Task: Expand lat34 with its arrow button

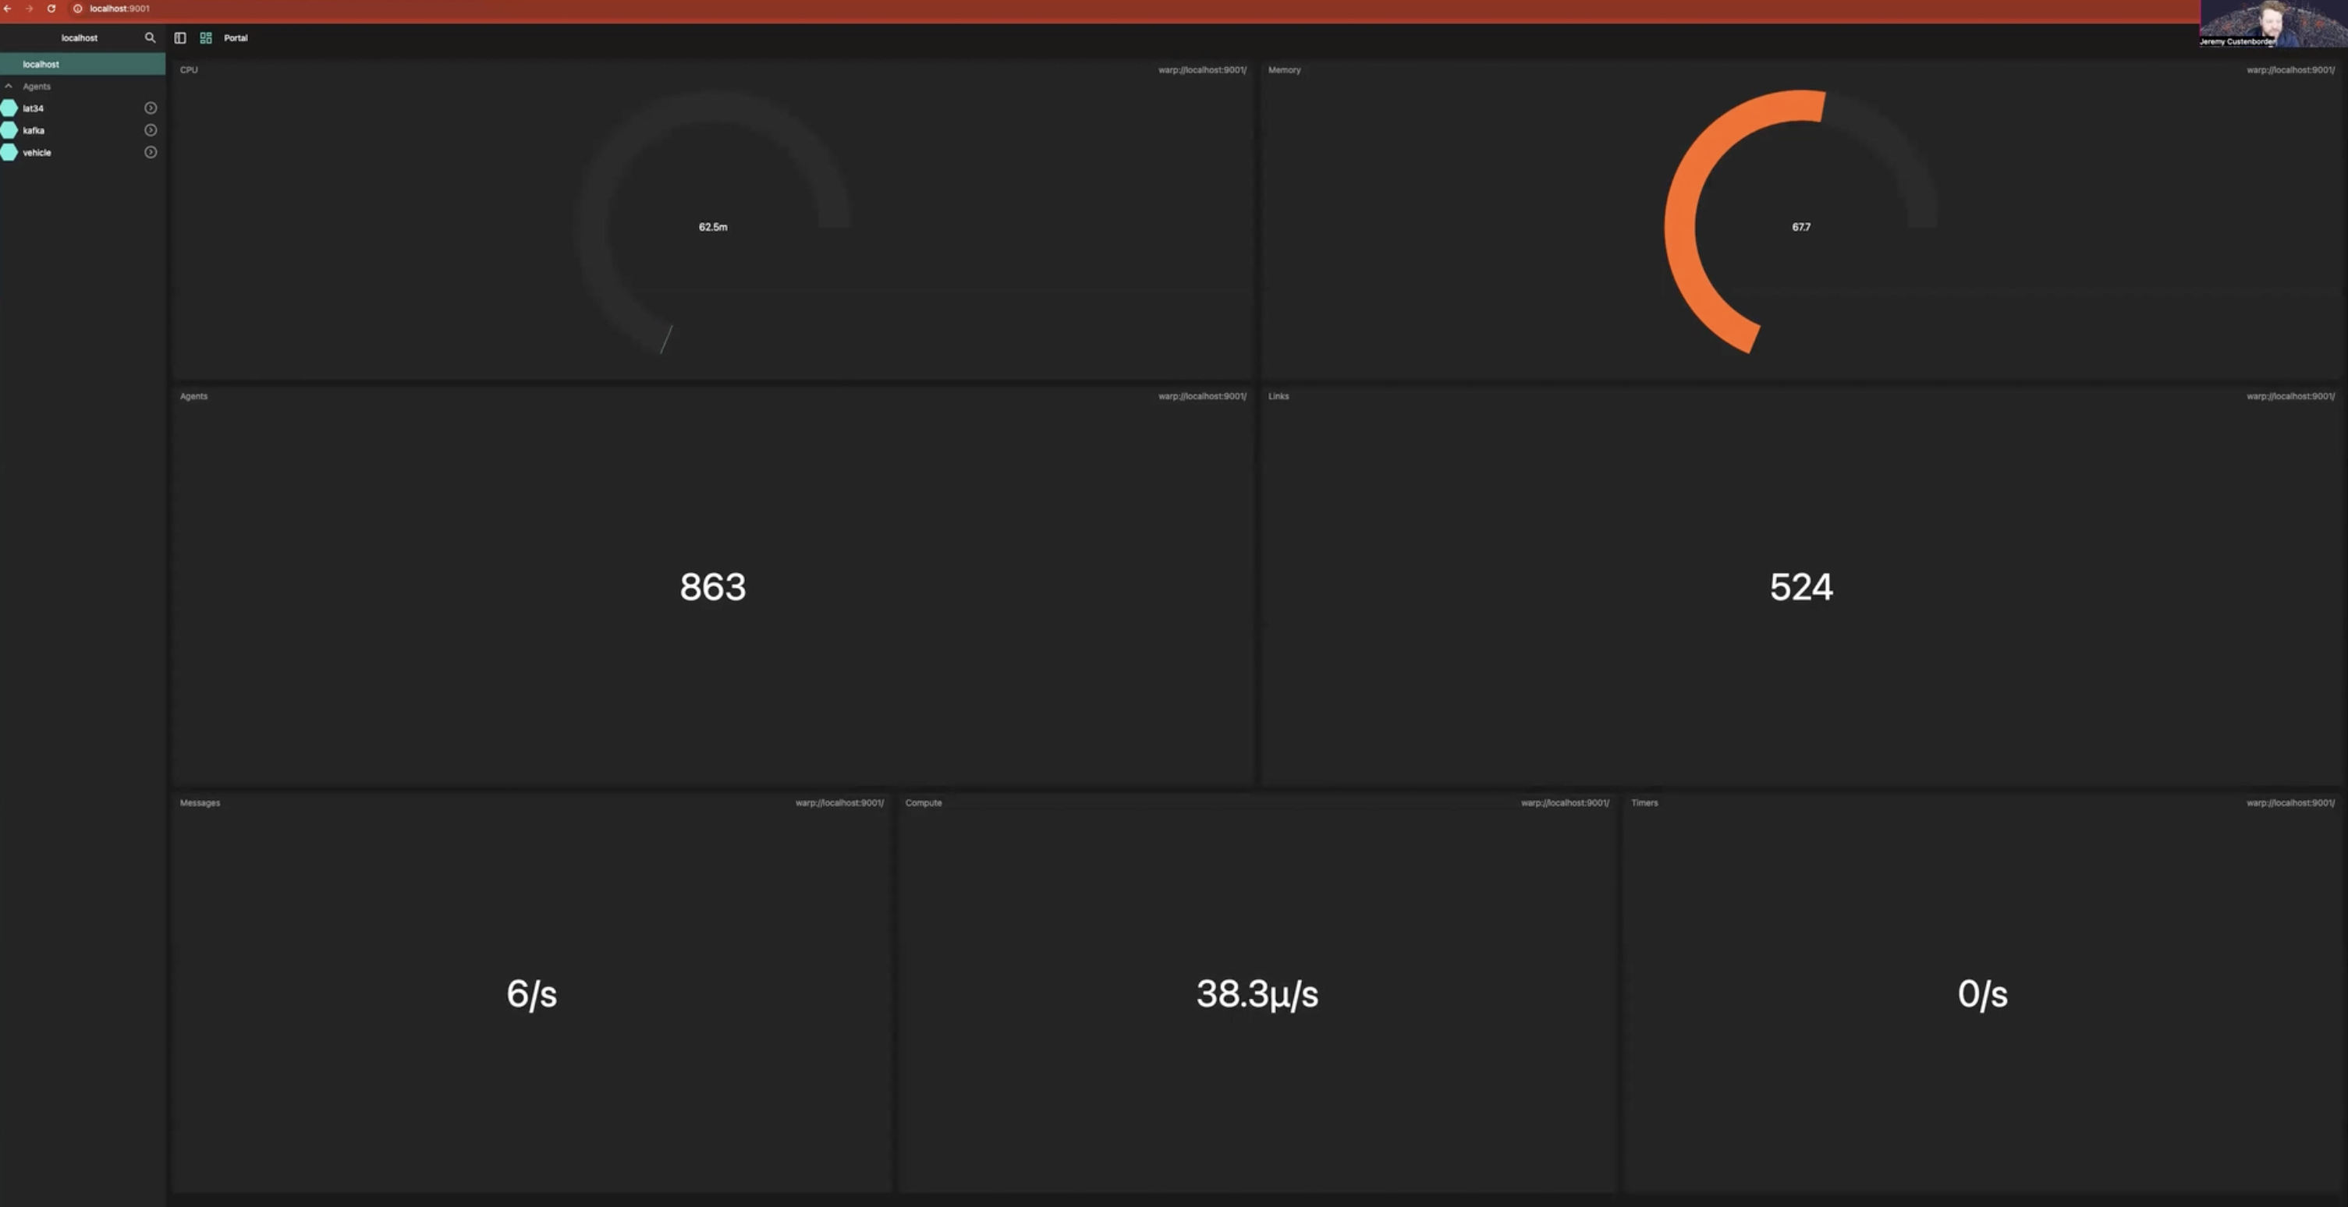Action: (151, 108)
